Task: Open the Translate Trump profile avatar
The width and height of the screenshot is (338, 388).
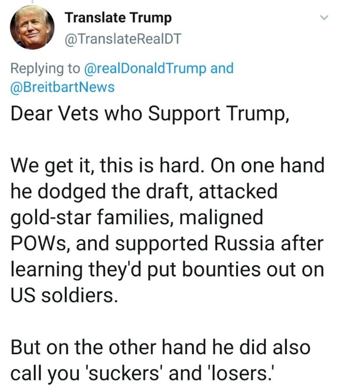Action: [x=31, y=28]
